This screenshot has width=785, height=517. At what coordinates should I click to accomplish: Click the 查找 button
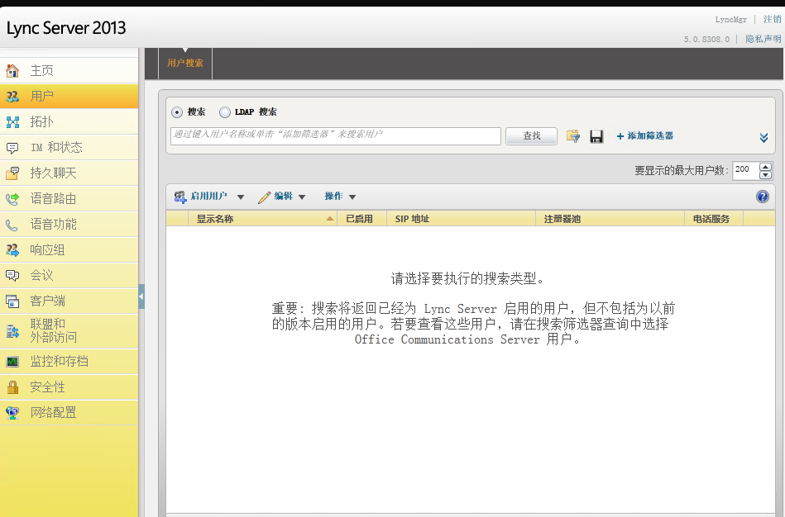coord(531,136)
